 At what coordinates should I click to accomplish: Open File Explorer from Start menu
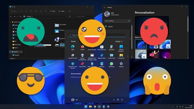coord(121,56)
